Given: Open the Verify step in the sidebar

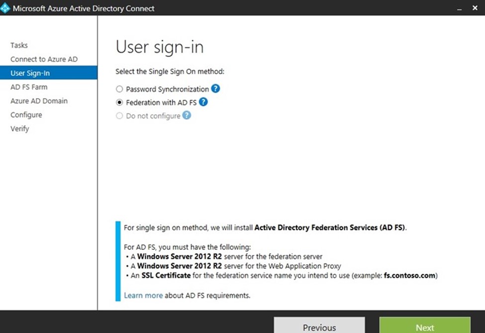Looking at the screenshot, I should click(x=20, y=129).
